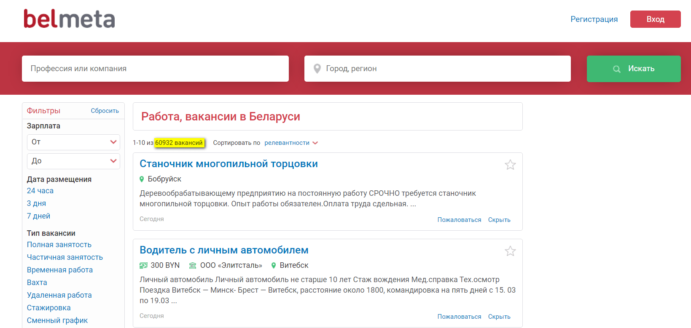Expand the sort by релевантности dropdown
This screenshot has height=328, width=691.
click(291, 143)
